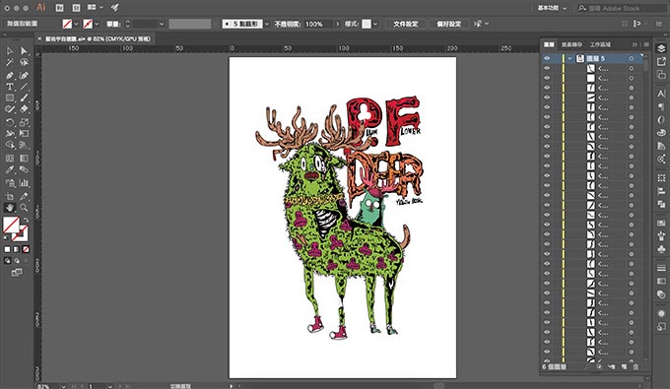Select the Blend tool
This screenshot has height=389, width=670.
(24, 170)
